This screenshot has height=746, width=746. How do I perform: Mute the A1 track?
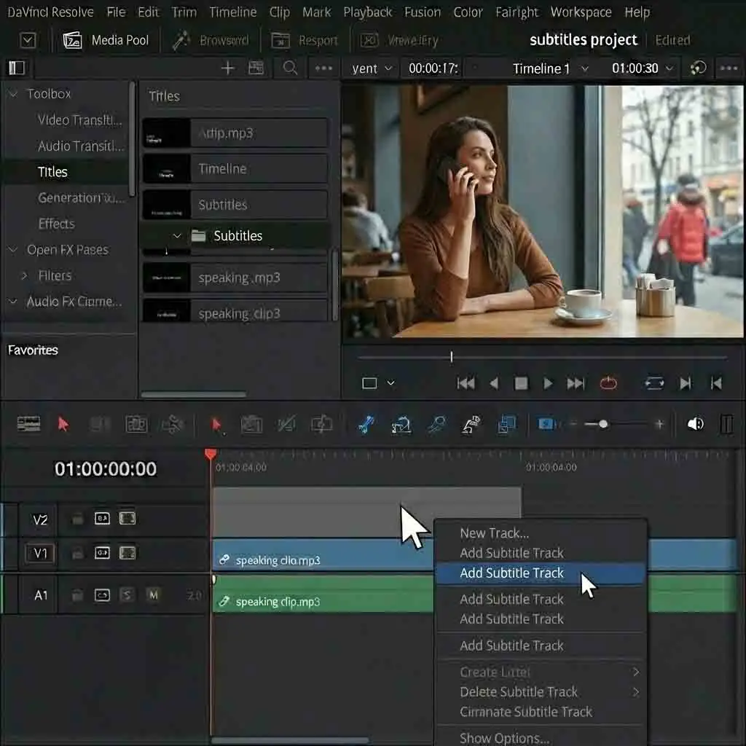(153, 594)
